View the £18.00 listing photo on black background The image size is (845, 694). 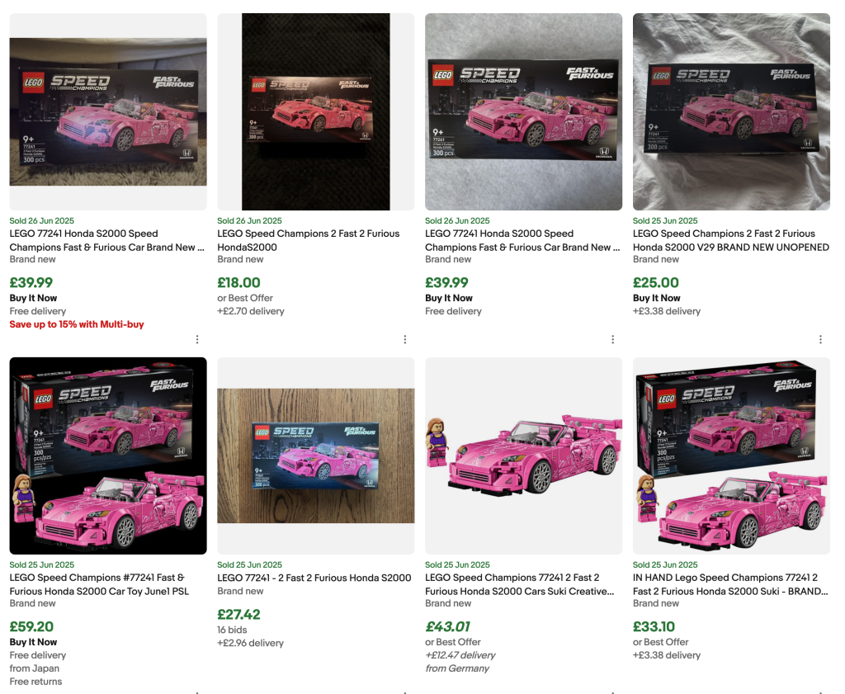[315, 111]
